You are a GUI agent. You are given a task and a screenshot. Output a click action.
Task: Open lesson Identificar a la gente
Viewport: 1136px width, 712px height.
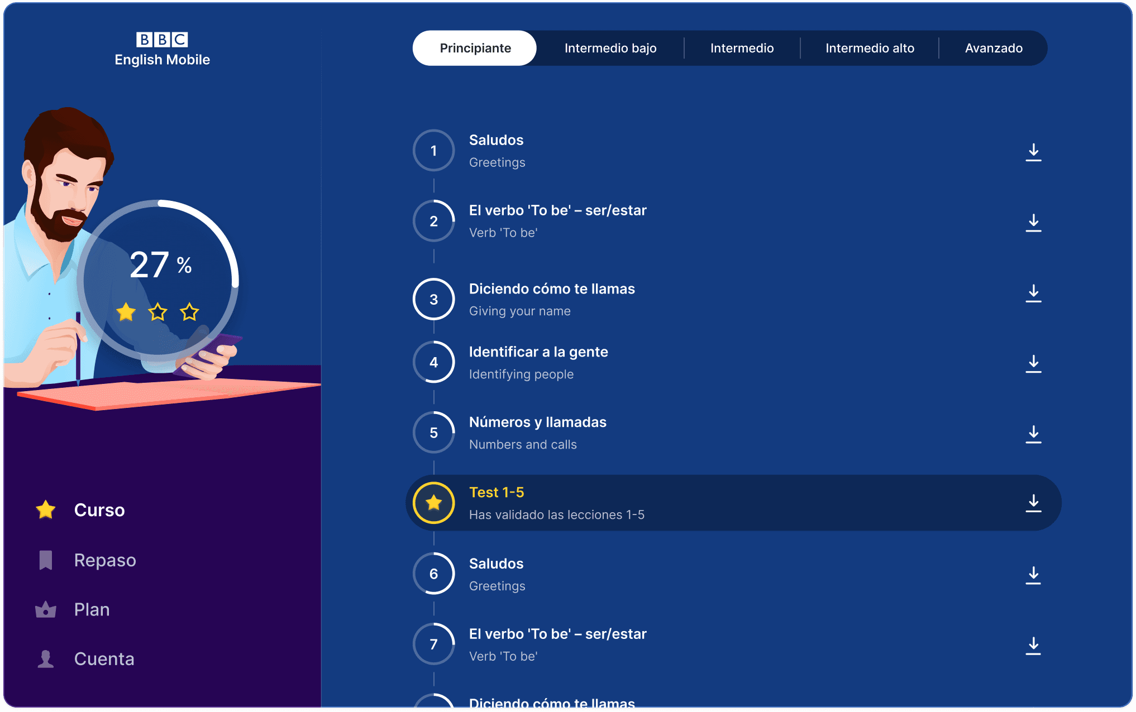point(538,352)
